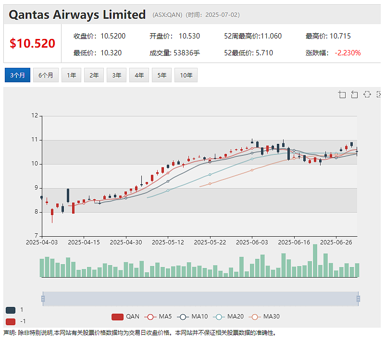Switch to the 3年 range tab
The height and width of the screenshot is (343, 385).
click(x=116, y=75)
